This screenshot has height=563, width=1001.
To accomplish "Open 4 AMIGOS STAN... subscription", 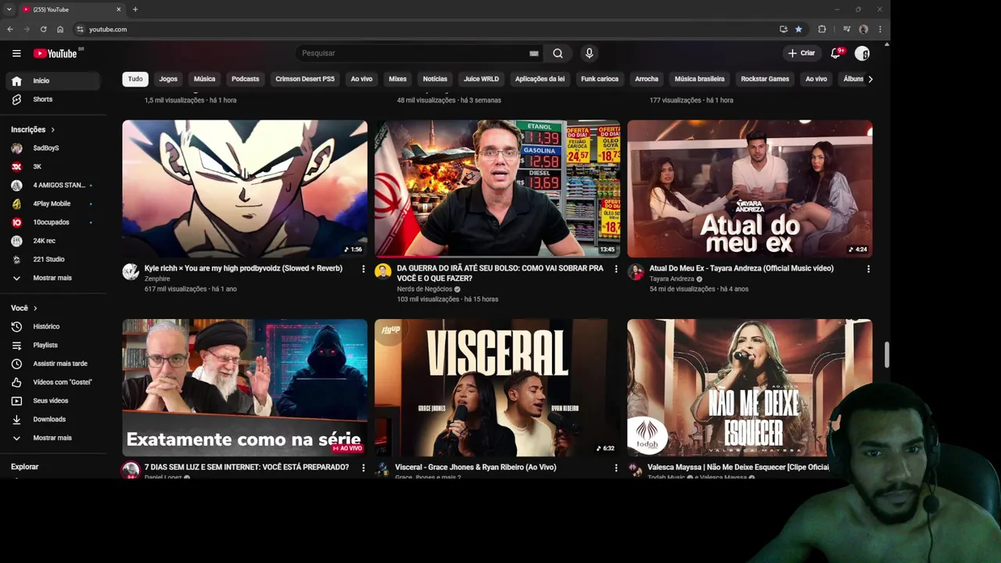I will pos(52,185).
